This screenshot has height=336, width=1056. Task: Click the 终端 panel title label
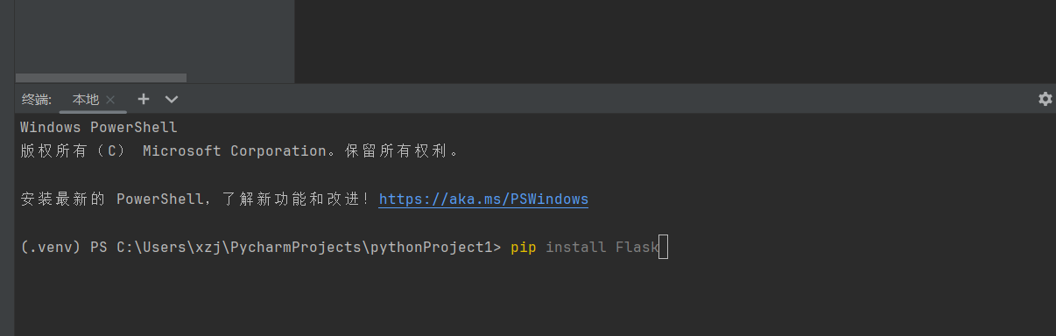point(37,100)
